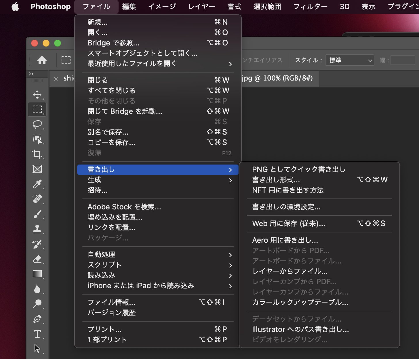This screenshot has height=359, width=419.
Task: Select the Object Selection tool
Action: [37, 139]
